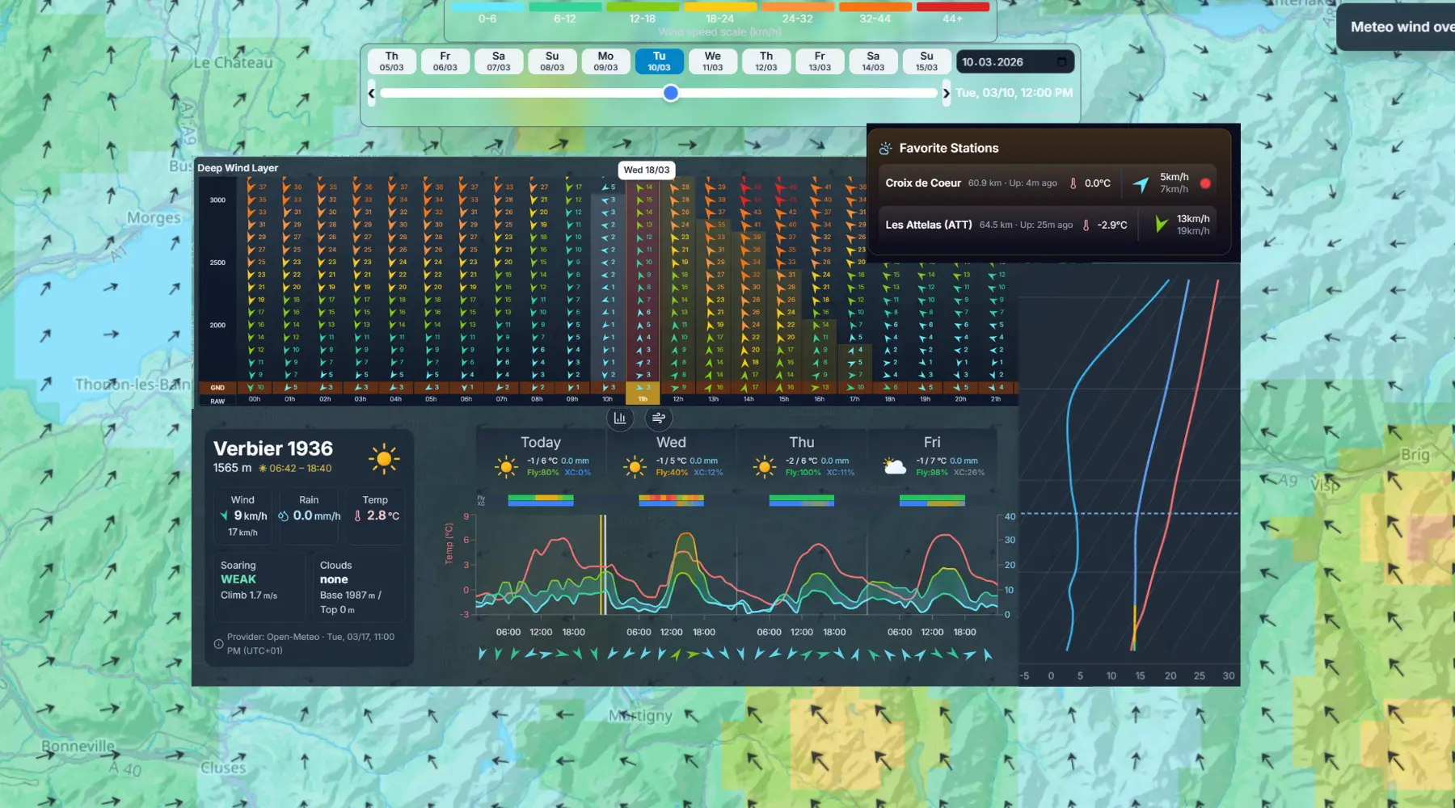
Task: Select the Tu 10/03 day tab
Action: pyautogui.click(x=659, y=61)
